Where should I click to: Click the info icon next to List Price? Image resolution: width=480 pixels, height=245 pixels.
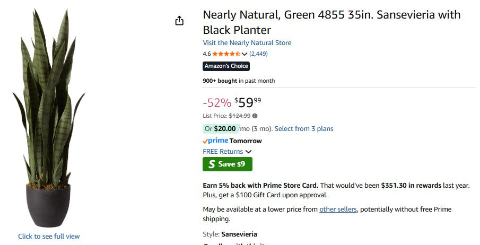[x=255, y=116]
